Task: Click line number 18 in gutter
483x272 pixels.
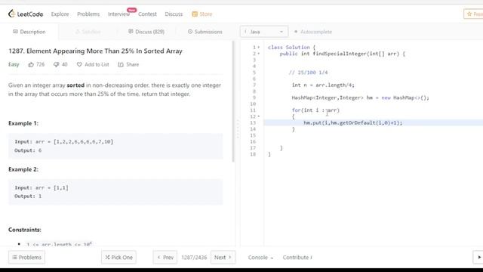Action: [x=253, y=154]
